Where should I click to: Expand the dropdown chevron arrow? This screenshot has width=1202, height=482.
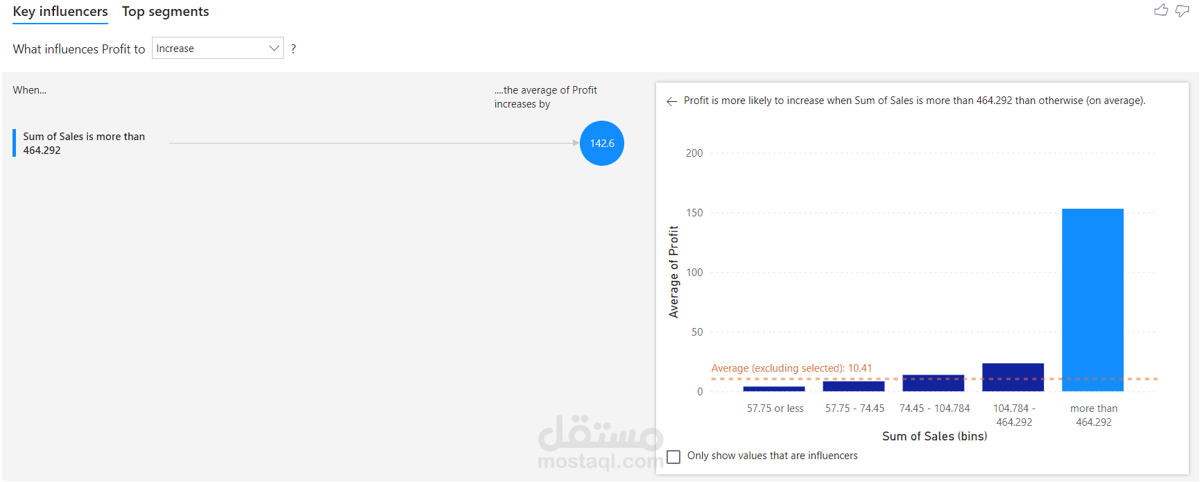pos(274,49)
